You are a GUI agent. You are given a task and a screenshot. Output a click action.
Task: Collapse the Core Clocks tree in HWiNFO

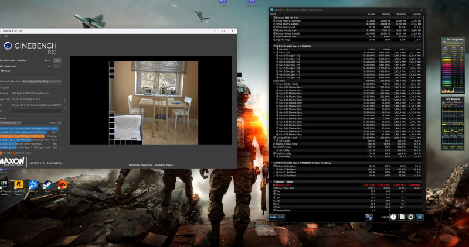[x=274, y=52]
